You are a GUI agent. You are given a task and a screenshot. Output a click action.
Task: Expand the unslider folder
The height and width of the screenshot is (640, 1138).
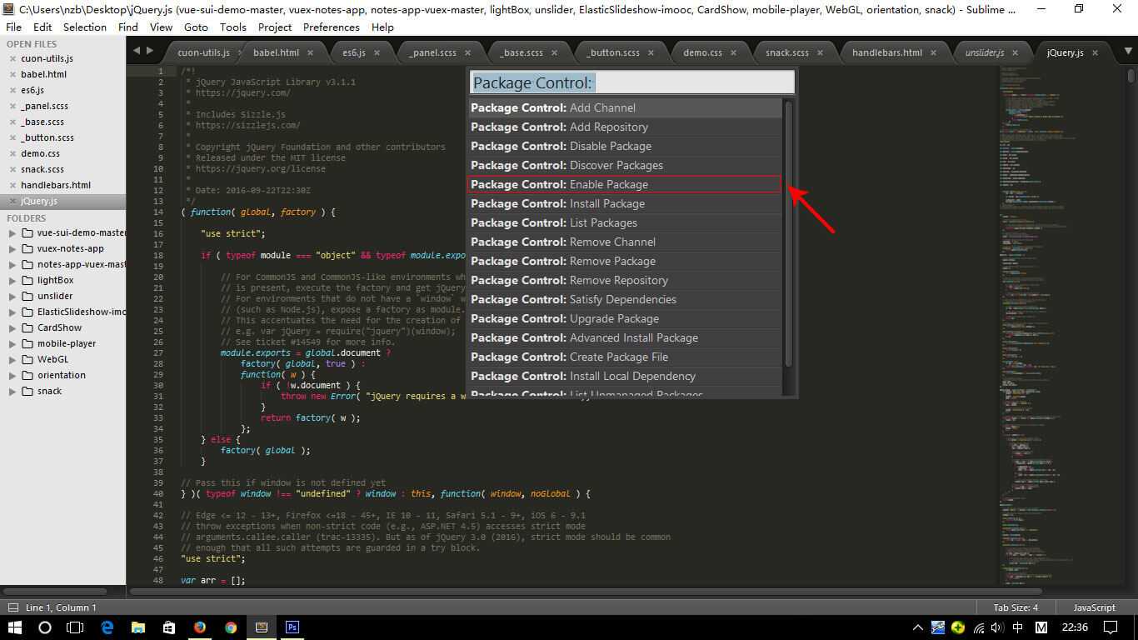pos(12,297)
